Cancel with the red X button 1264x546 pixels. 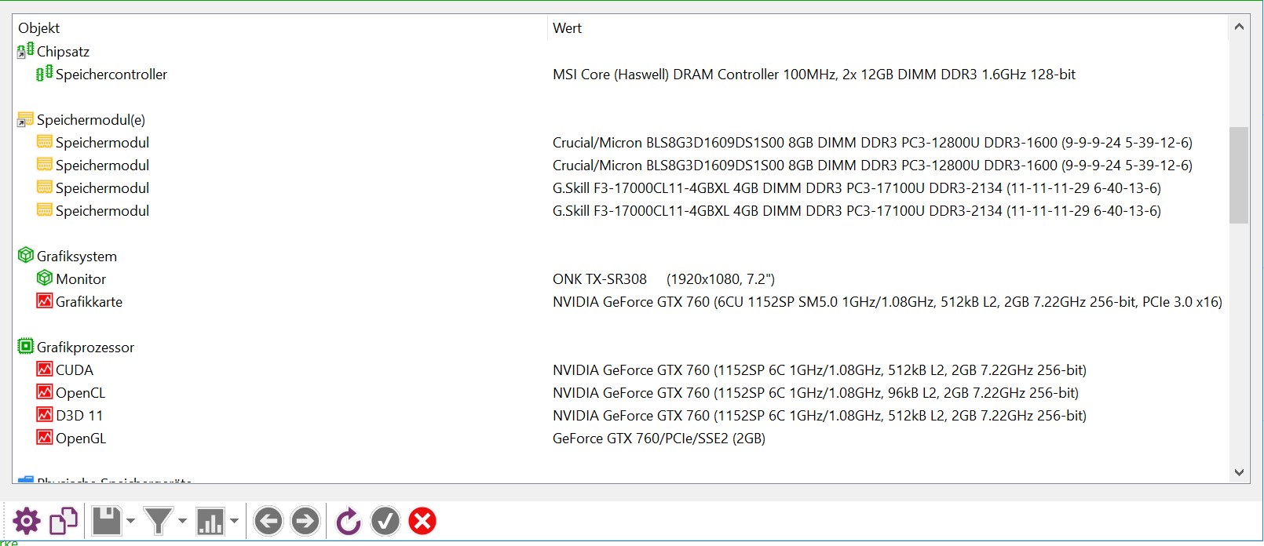[x=422, y=521]
